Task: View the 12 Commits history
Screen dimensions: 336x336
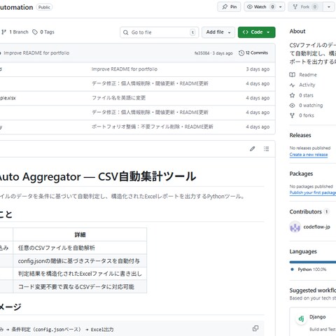Action: tap(253, 53)
